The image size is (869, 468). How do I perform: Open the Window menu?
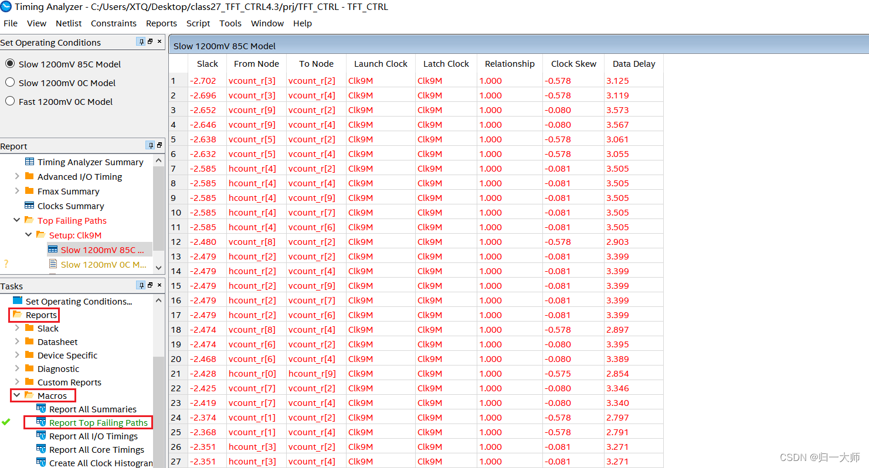pos(267,23)
